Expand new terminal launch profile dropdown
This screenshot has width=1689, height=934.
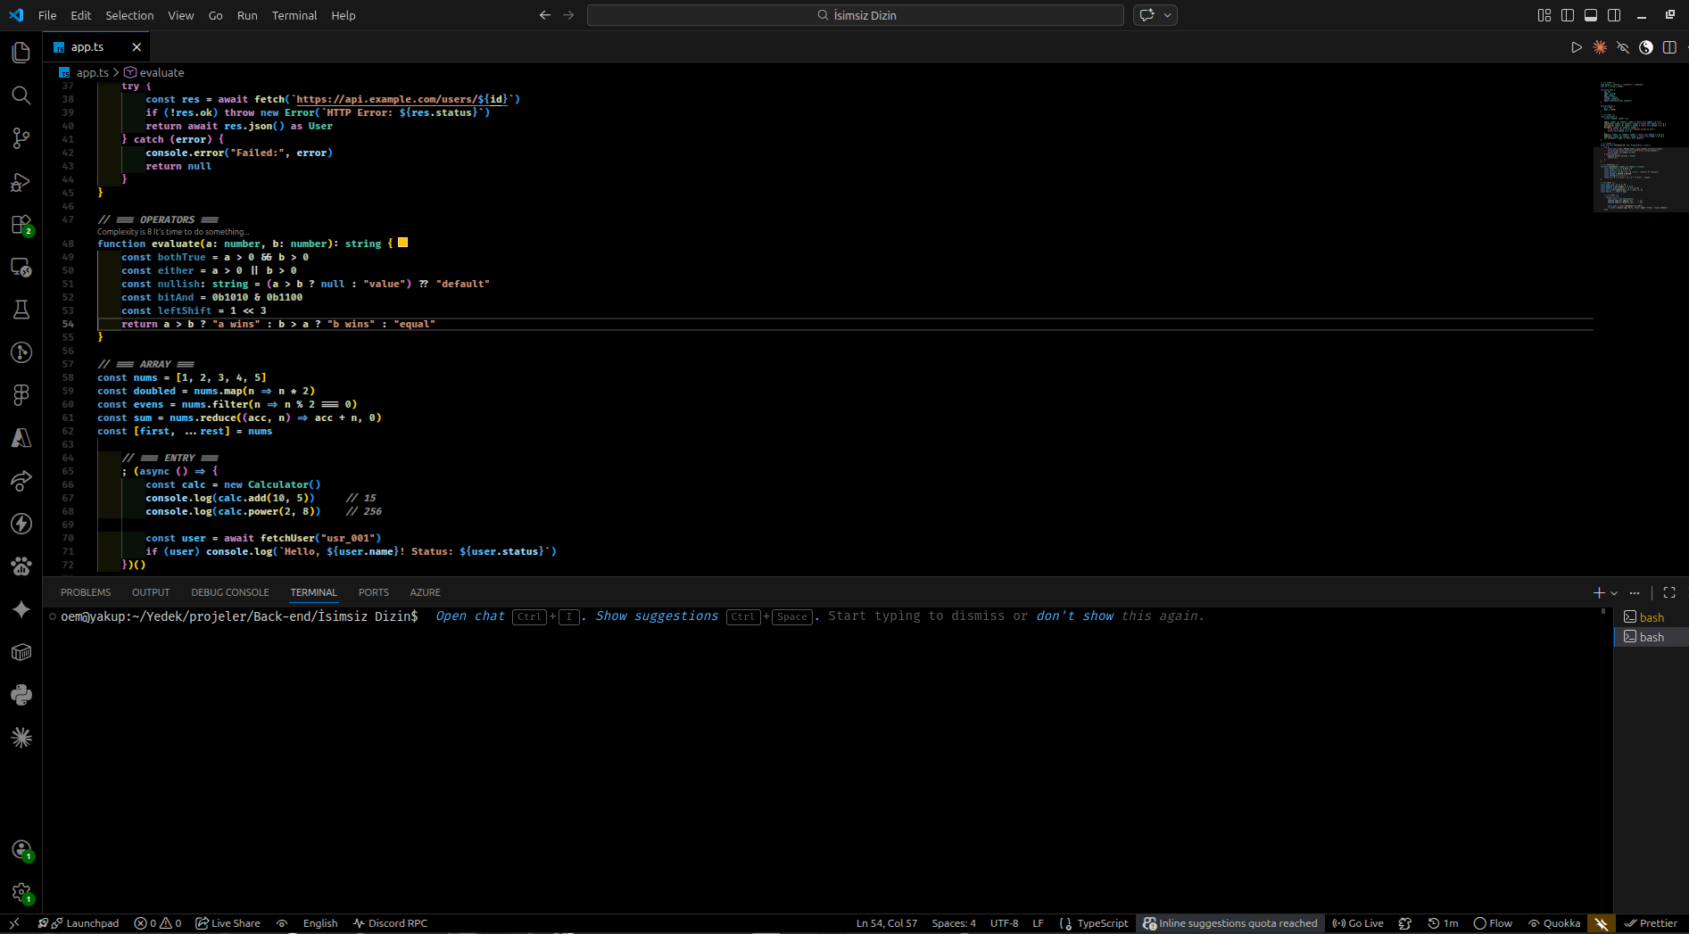(1614, 592)
